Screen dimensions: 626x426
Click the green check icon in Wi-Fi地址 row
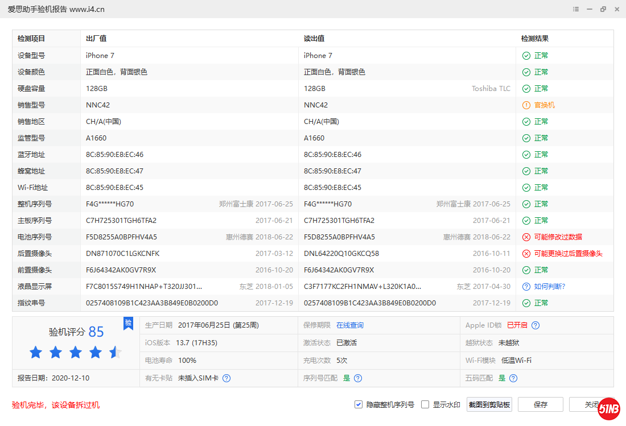[526, 188]
